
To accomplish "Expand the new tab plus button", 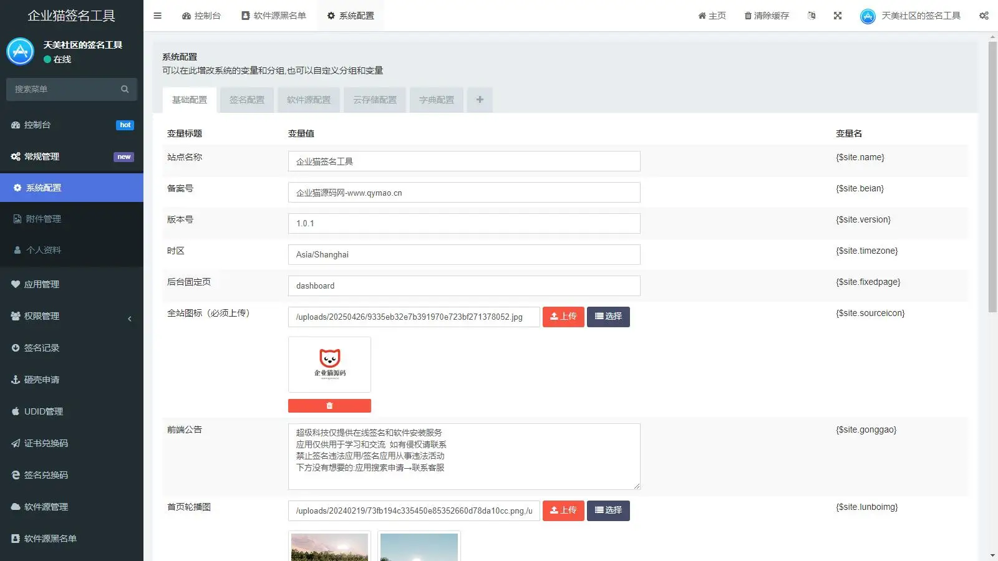I will click(479, 100).
